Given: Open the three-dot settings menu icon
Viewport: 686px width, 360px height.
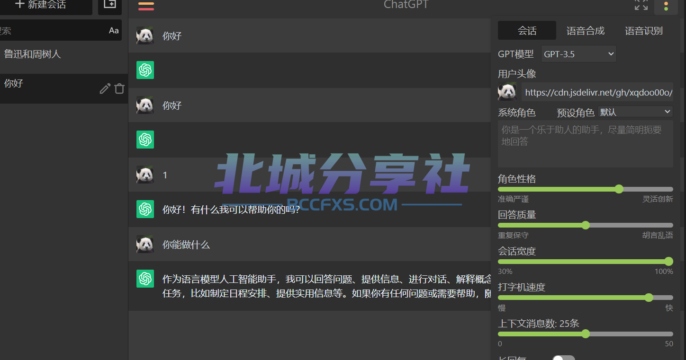Looking at the screenshot, I should point(666,6).
